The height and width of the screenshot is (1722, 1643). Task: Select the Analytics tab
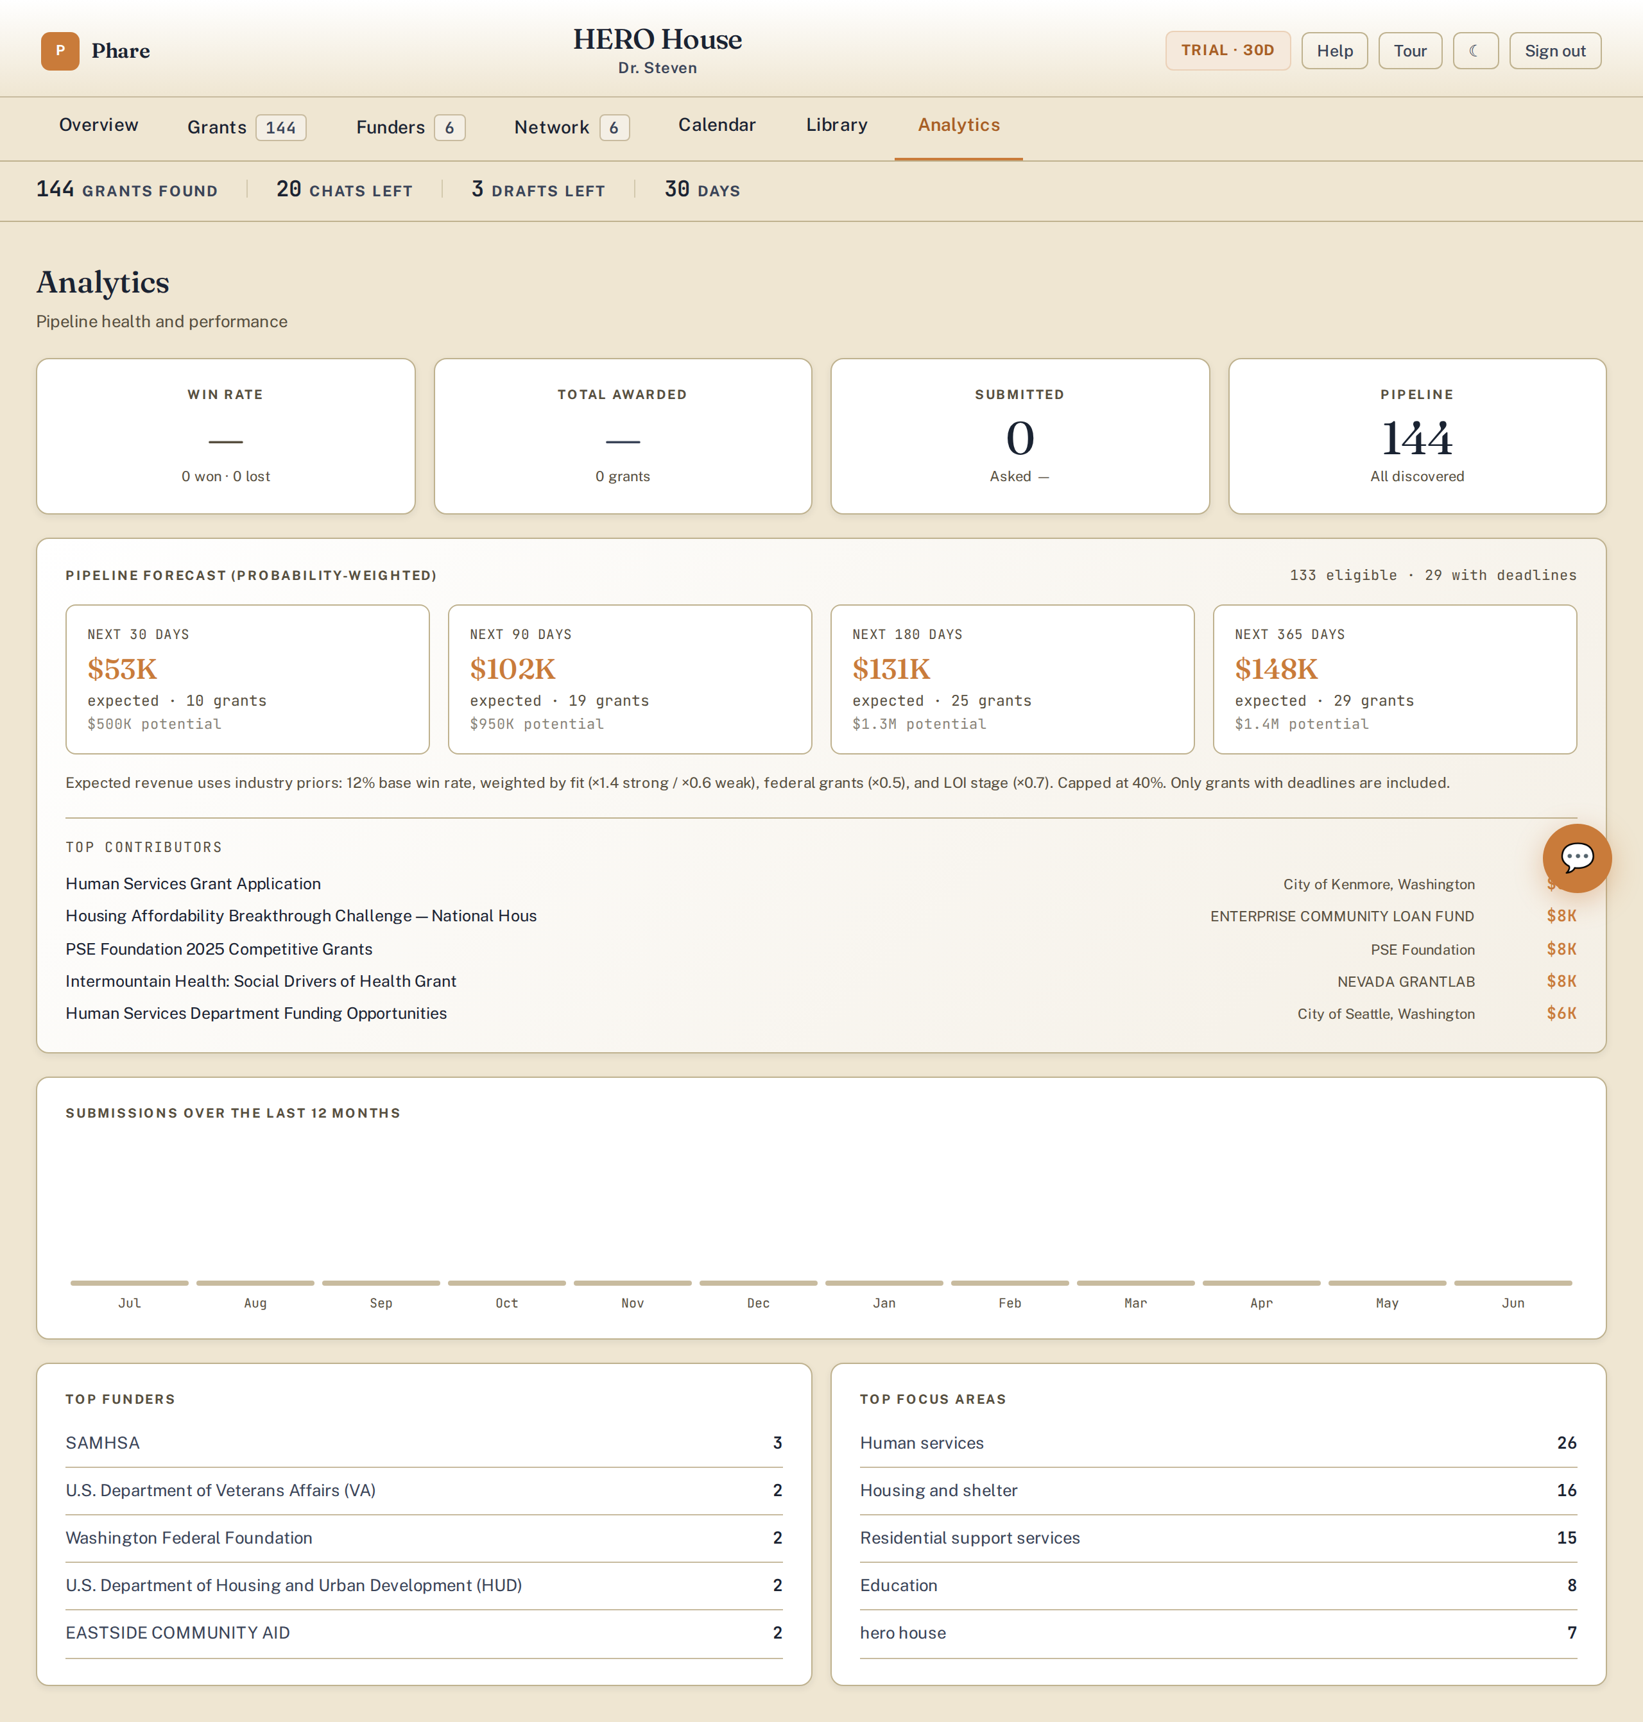coord(958,125)
